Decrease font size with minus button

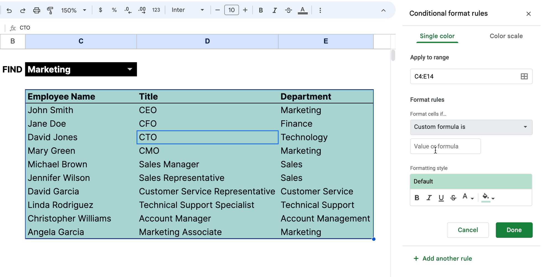pos(218,10)
